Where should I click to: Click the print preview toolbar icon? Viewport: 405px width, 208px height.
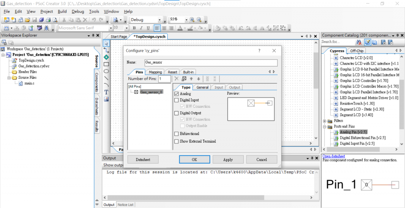click(x=55, y=20)
